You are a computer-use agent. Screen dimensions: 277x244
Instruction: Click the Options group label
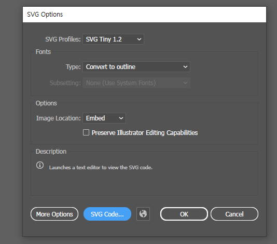click(x=46, y=103)
